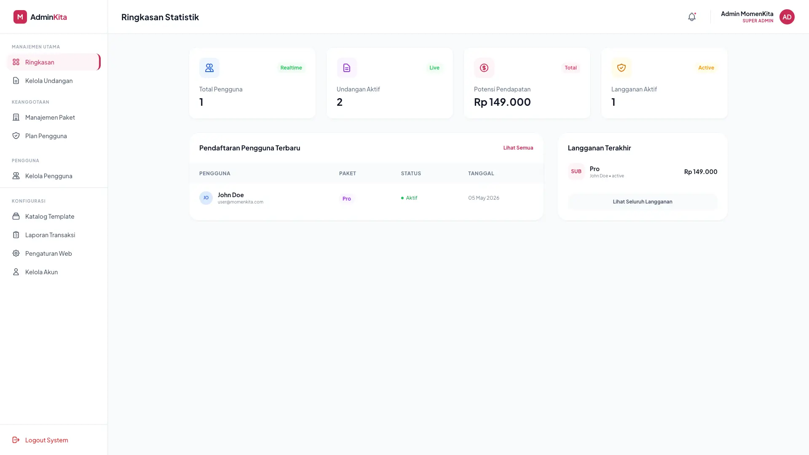This screenshot has height=455, width=809.
Task: Click the Realtime badge
Action: [x=291, y=68]
